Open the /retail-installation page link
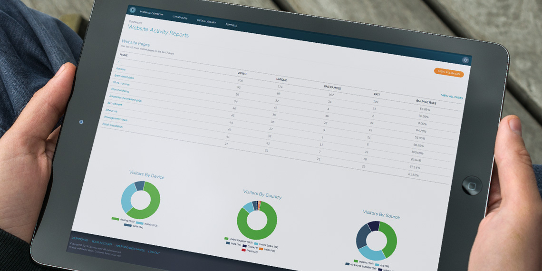Image resolution: width=542 pixels, height=271 pixels. tap(113, 126)
